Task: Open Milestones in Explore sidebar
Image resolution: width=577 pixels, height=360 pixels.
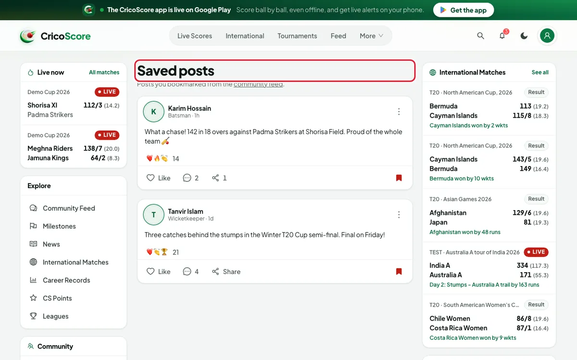Action: click(x=74, y=226)
